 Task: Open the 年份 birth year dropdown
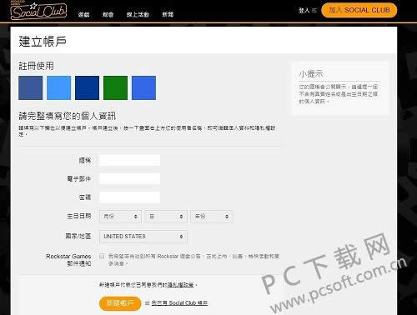tap(212, 217)
